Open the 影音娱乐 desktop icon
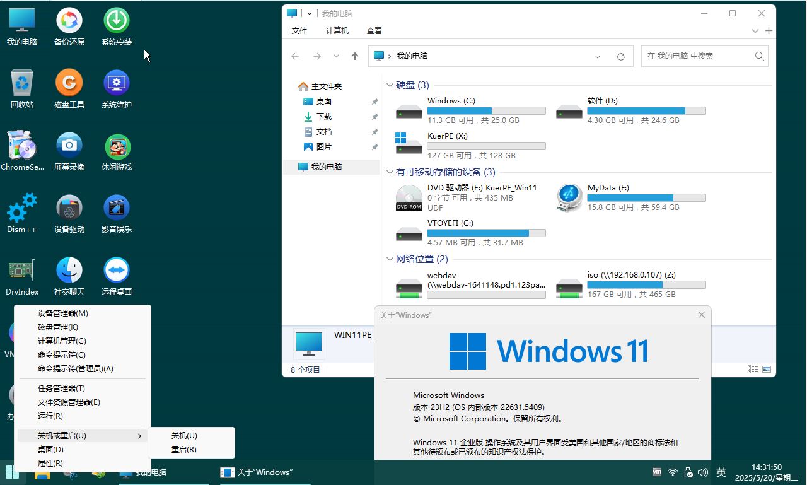The height and width of the screenshot is (485, 807). coord(117,214)
